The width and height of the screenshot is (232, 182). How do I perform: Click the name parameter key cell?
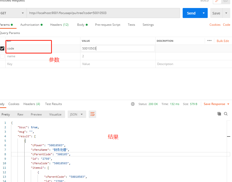(43, 56)
